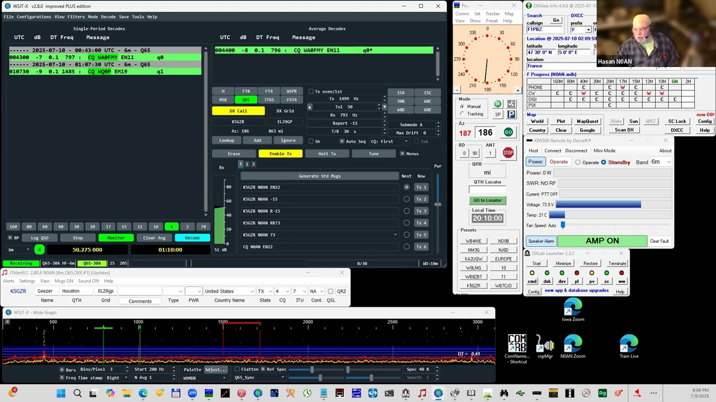Click the blue P park icon
Image resolution: width=716 pixels, height=402 pixels.
[x=511, y=114]
